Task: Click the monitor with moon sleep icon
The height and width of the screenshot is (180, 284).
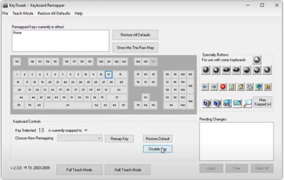Action: coord(207,103)
